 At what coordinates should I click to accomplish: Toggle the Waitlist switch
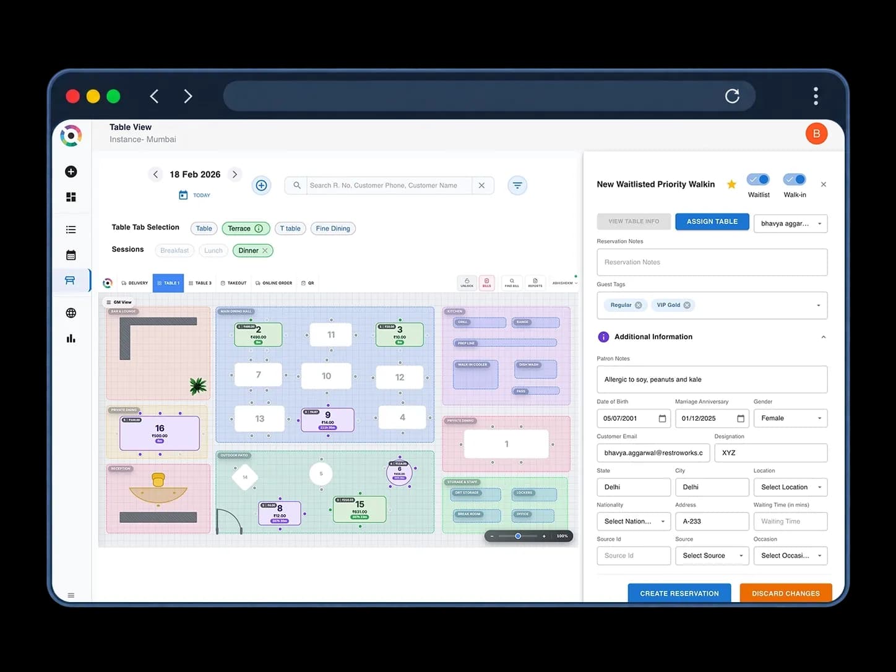(759, 179)
